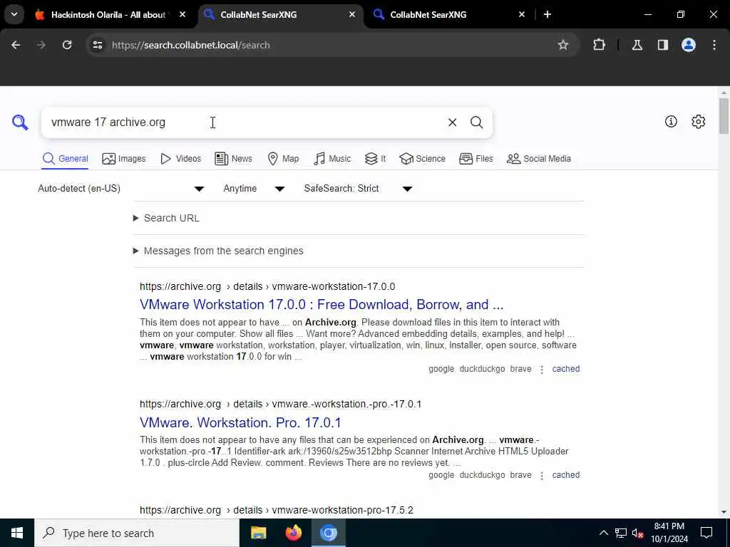Go back with the browser back arrow

tap(16, 45)
